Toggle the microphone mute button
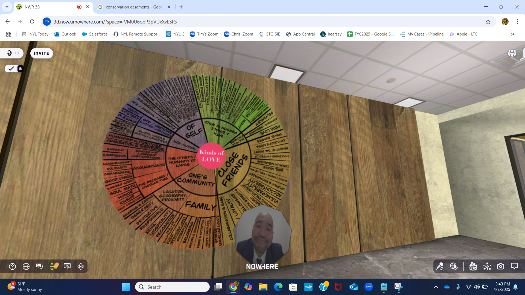The width and height of the screenshot is (525, 295). [x=9, y=53]
